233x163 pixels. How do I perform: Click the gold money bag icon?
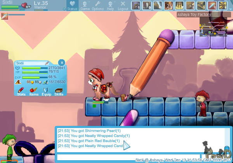[18, 82]
